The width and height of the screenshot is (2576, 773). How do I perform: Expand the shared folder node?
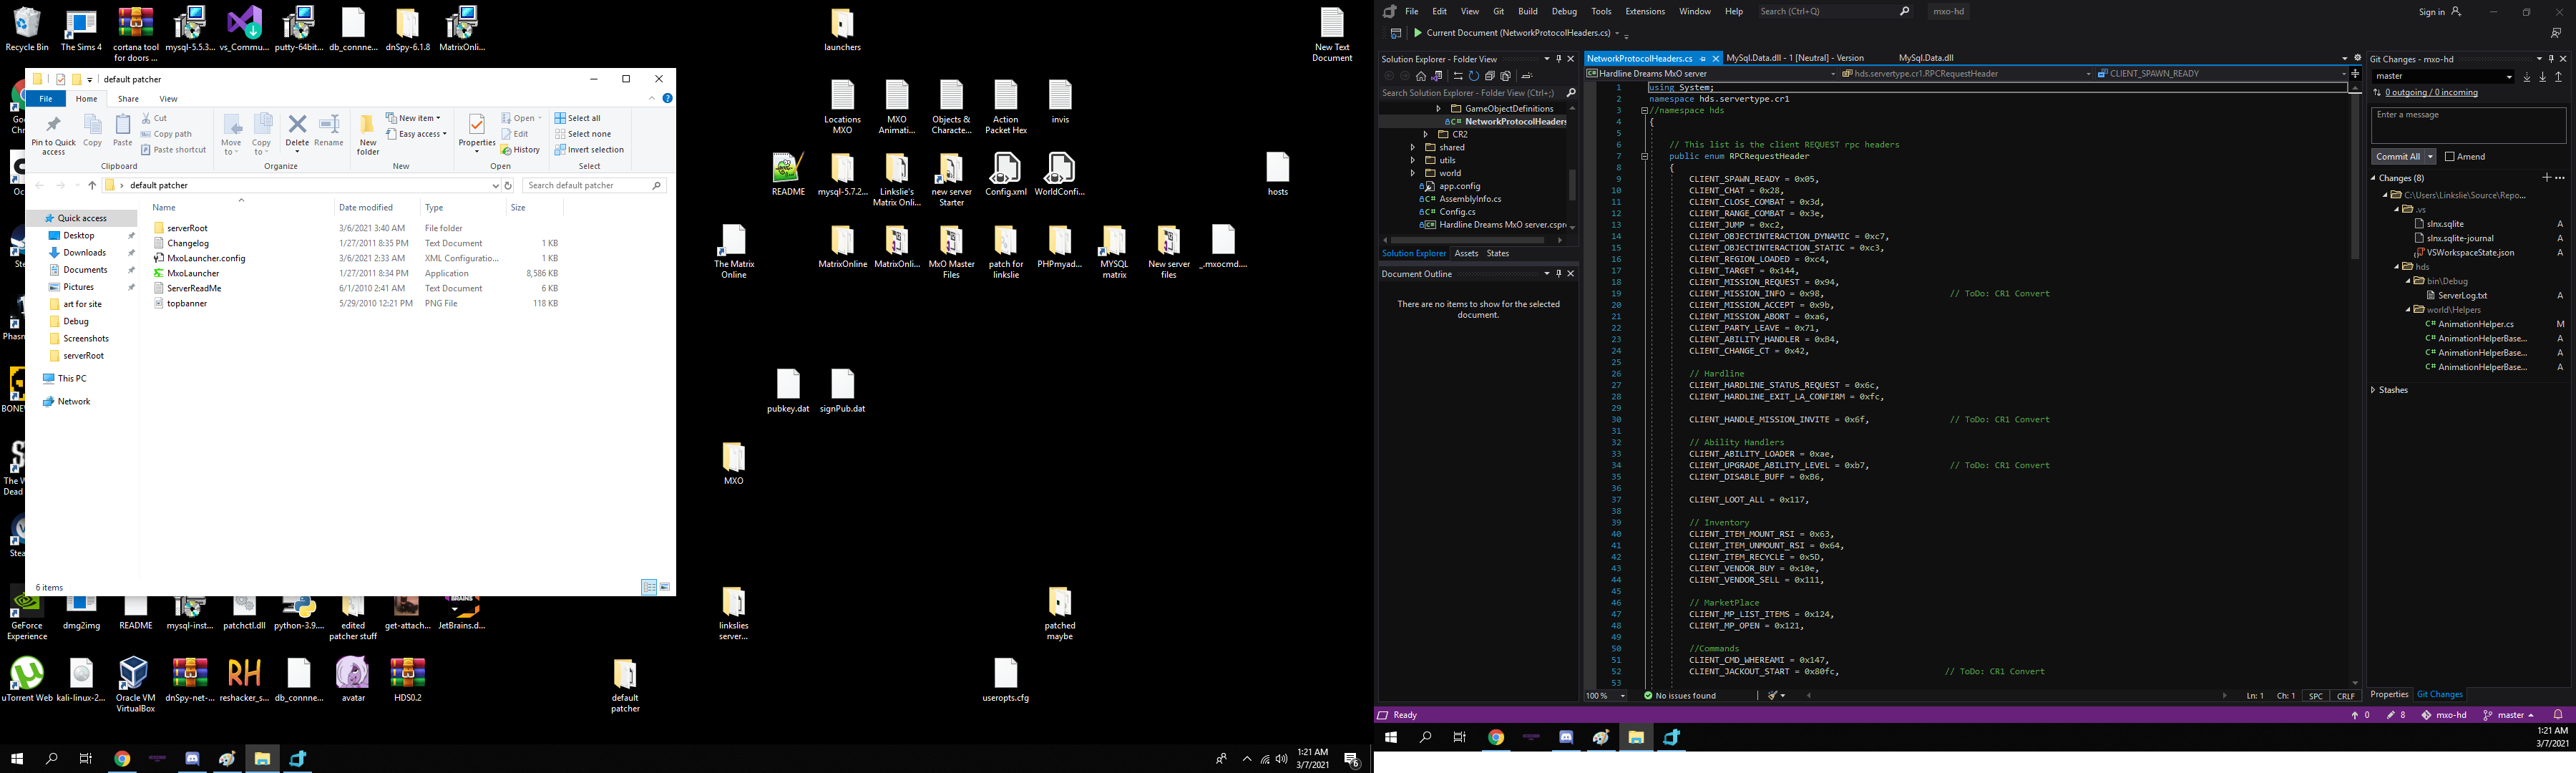pyautogui.click(x=1413, y=147)
